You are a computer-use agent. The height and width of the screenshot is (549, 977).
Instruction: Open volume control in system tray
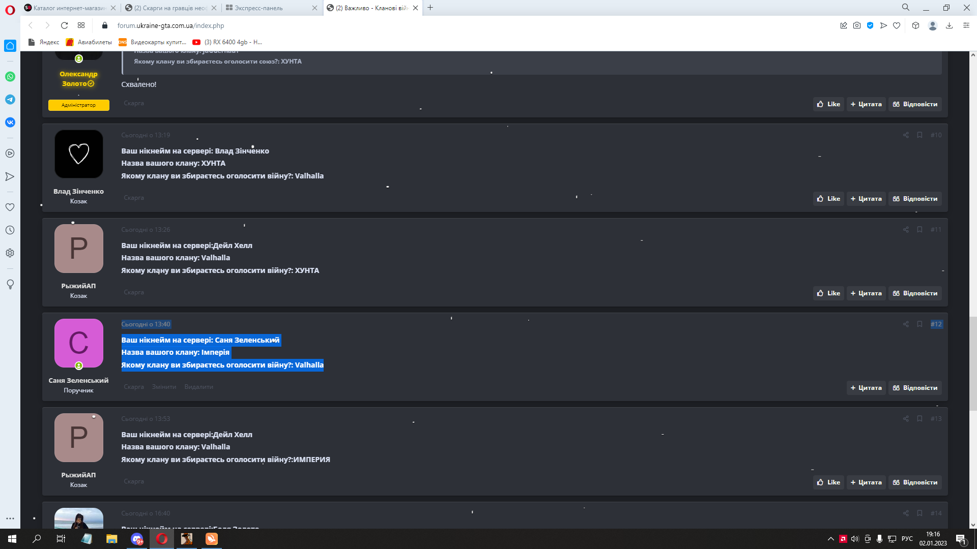tap(855, 539)
